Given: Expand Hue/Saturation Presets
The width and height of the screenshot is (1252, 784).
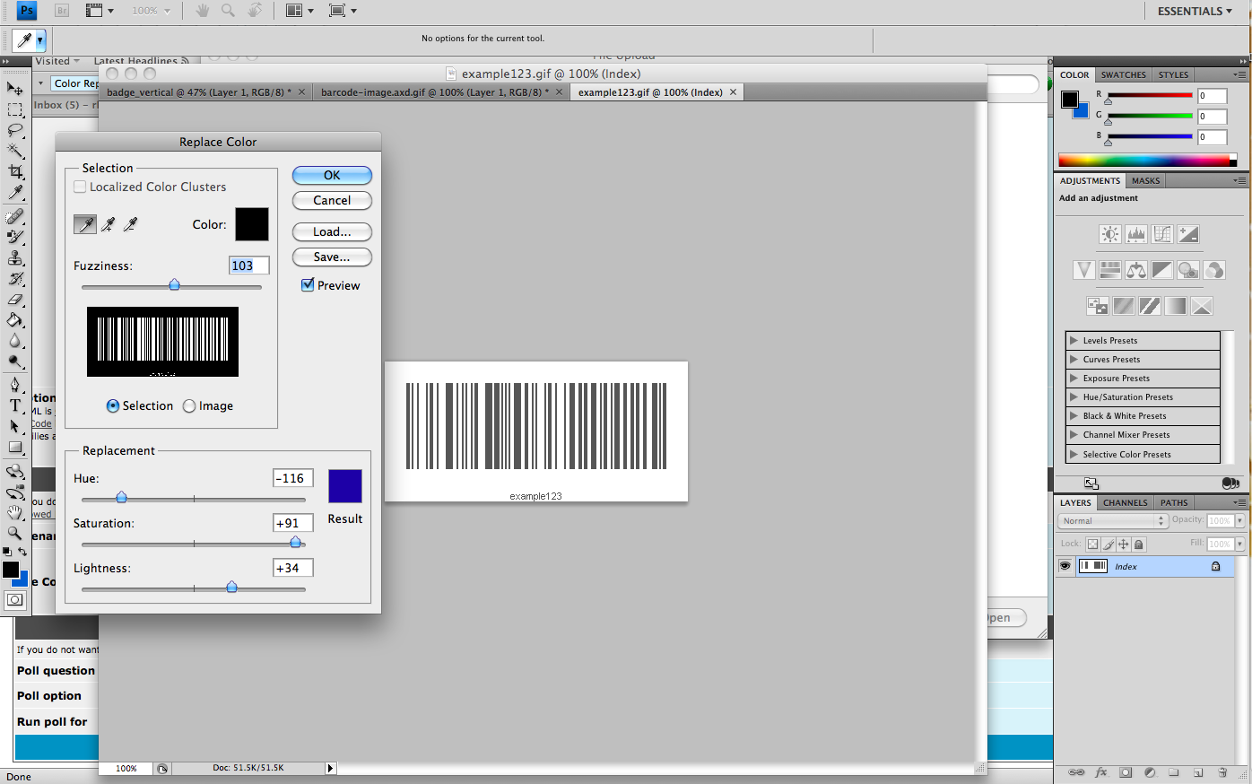Looking at the screenshot, I should point(1074,397).
